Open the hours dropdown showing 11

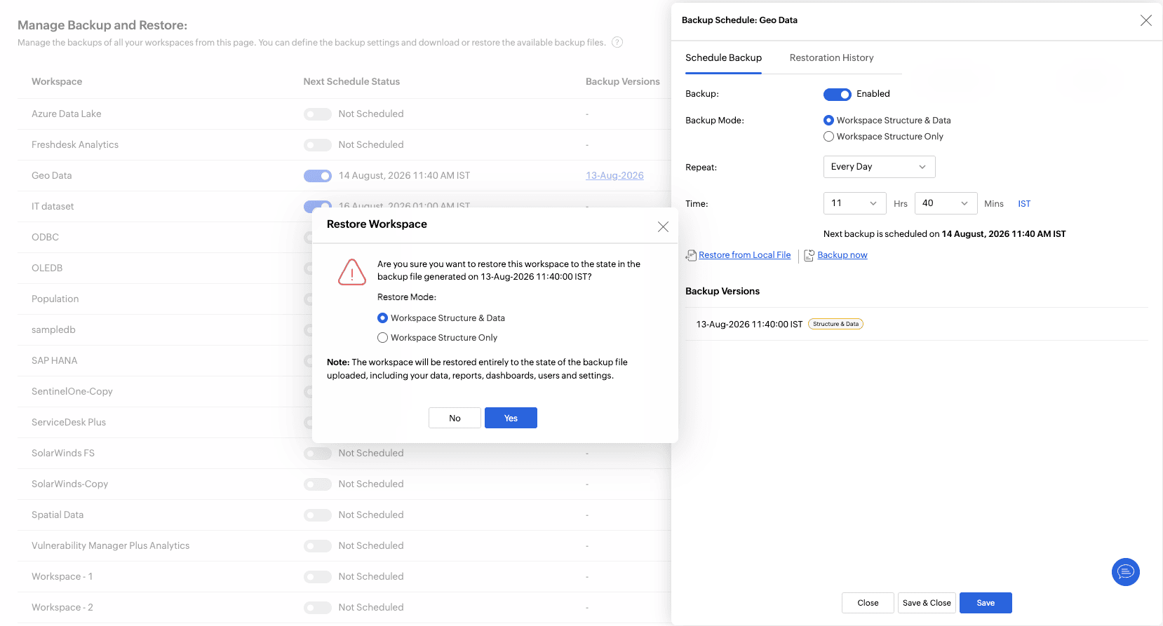pyautogui.click(x=854, y=203)
